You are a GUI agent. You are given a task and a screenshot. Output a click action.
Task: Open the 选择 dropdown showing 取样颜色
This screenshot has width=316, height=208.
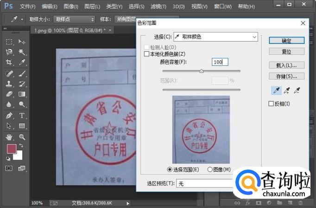215,37
